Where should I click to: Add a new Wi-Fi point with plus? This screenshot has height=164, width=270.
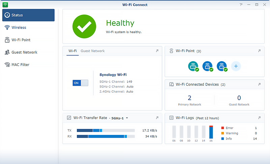coord(236,66)
